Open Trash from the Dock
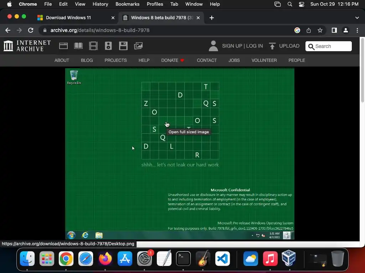 click(338, 258)
